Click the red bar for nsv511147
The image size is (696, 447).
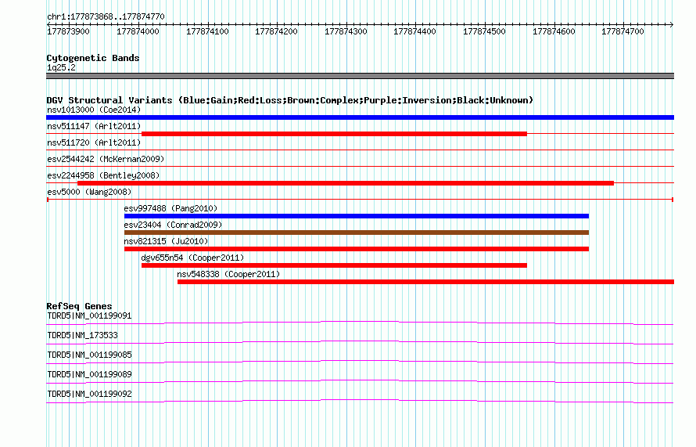[x=334, y=134]
